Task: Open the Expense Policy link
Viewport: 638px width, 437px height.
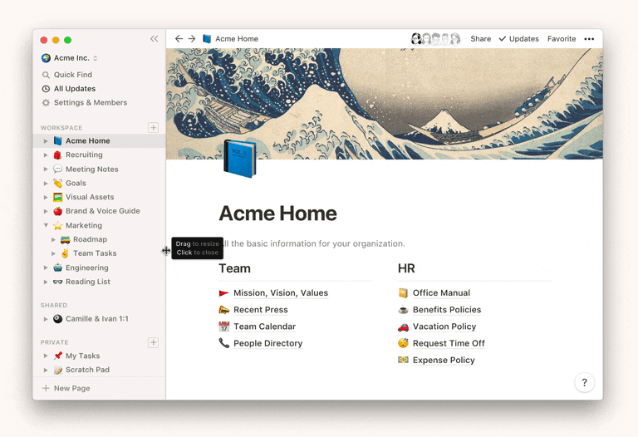Action: [x=444, y=360]
